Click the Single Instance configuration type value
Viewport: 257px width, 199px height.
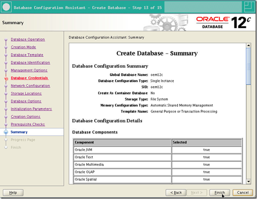point(162,81)
